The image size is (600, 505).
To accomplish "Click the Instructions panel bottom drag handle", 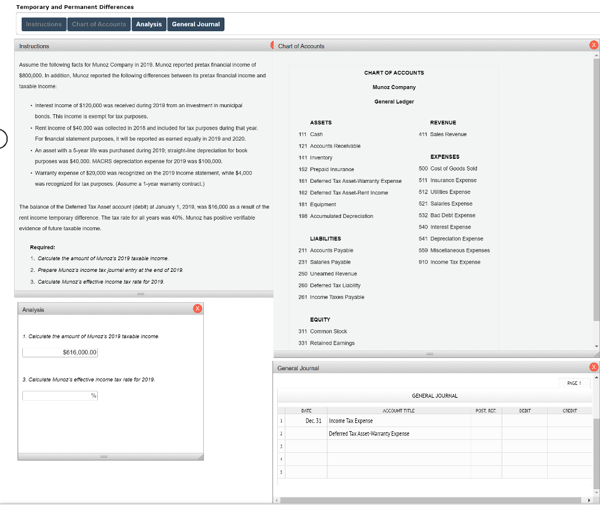I will [x=141, y=294].
